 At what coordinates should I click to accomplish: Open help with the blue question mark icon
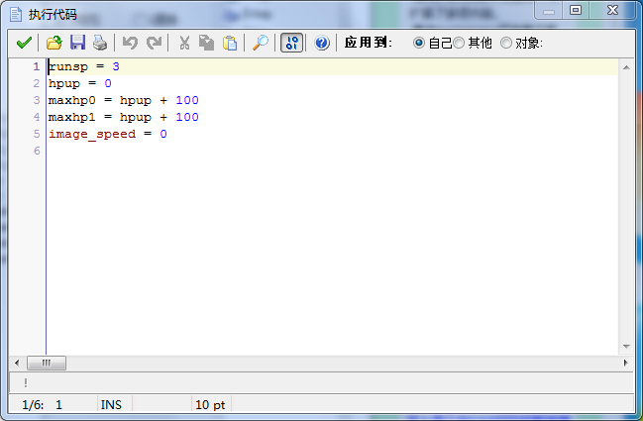coord(321,43)
